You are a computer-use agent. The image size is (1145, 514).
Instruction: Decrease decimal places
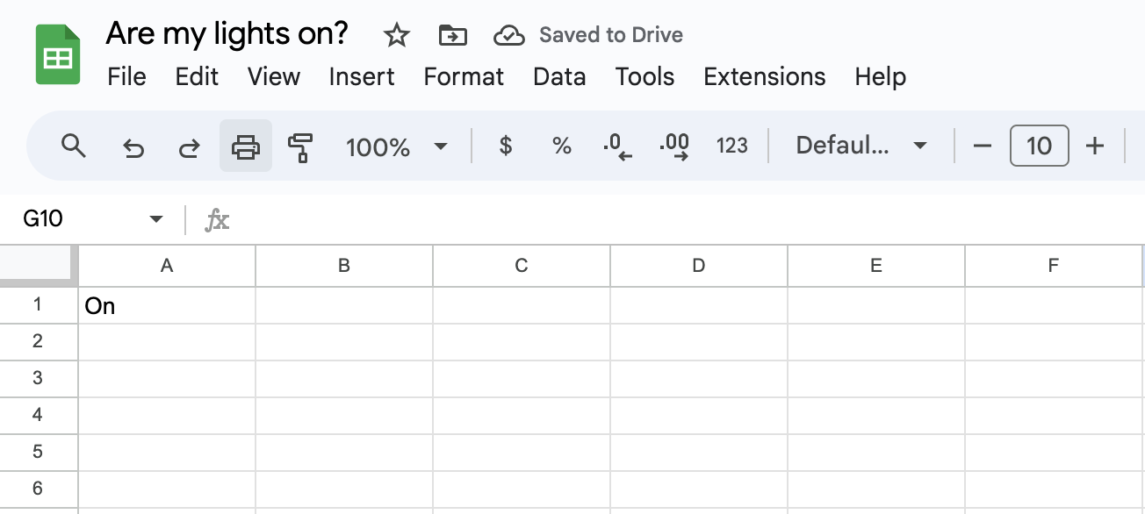(x=618, y=146)
